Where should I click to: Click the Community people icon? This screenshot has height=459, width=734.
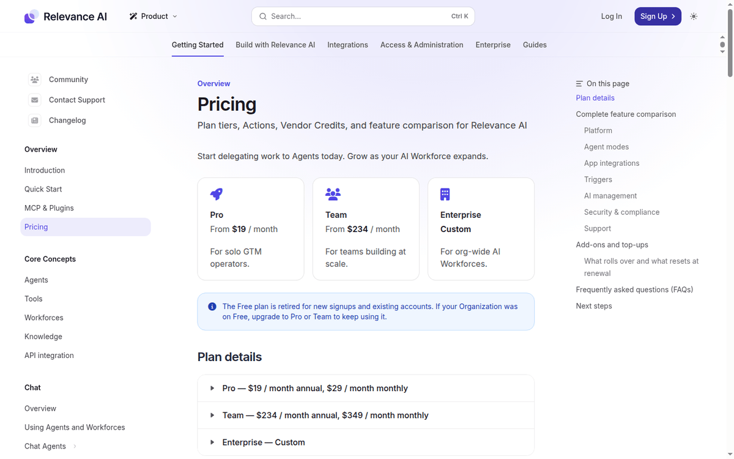(35, 80)
